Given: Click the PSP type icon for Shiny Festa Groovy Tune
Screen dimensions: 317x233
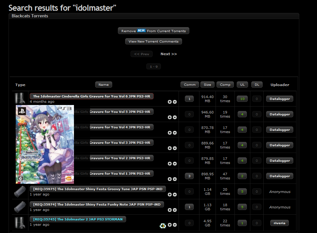Looking at the screenshot, I should tap(20, 191).
